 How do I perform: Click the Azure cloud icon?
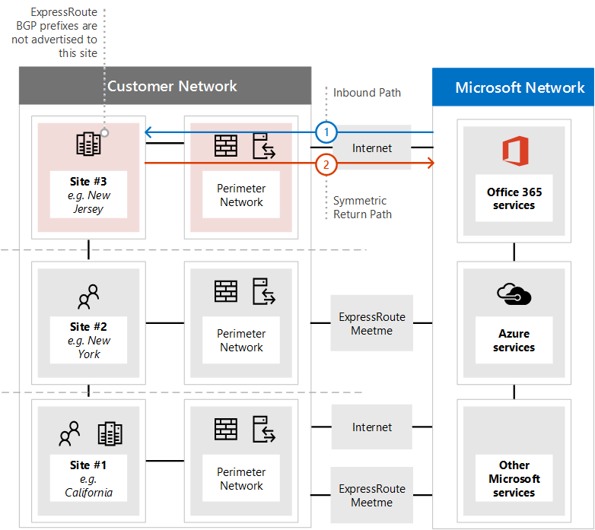tap(514, 294)
